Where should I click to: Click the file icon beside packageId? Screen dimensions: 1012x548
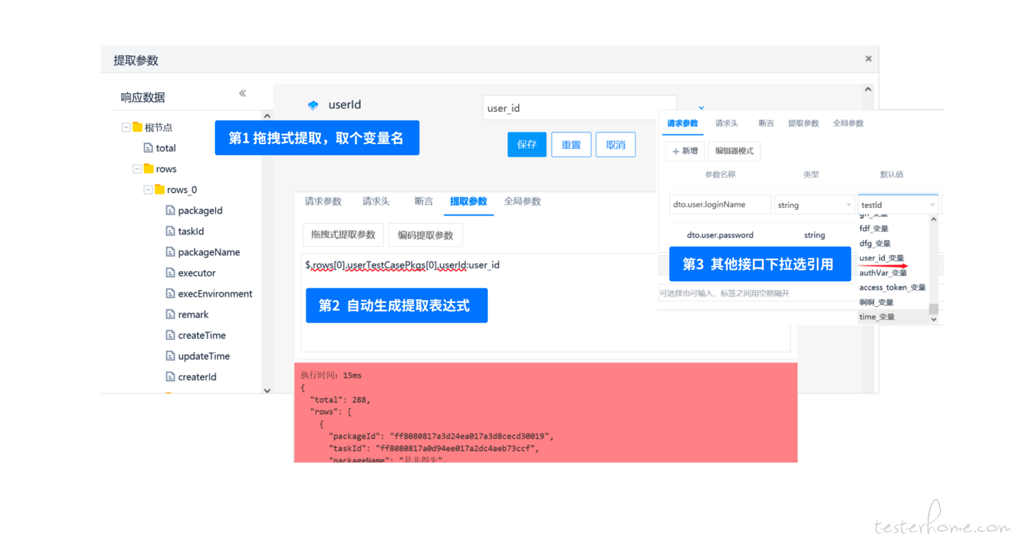(170, 211)
